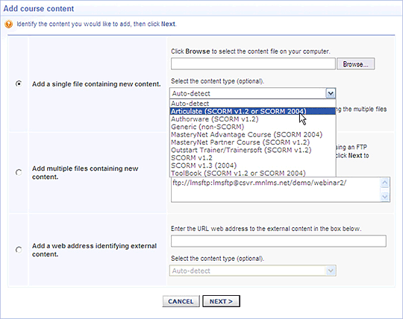Click the NEXT > button
The width and height of the screenshot is (403, 319).
click(x=221, y=301)
